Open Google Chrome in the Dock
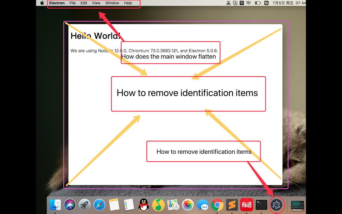 point(217,205)
